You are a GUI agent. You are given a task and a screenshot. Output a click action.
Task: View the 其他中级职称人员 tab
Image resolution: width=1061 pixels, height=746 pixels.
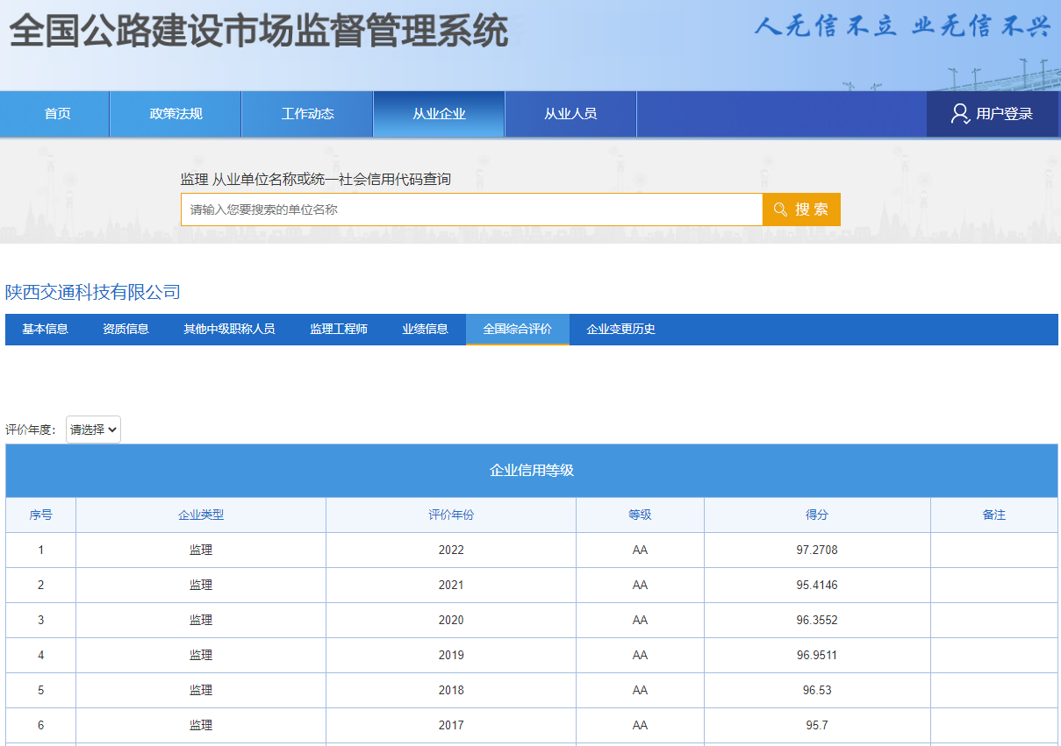tap(229, 330)
